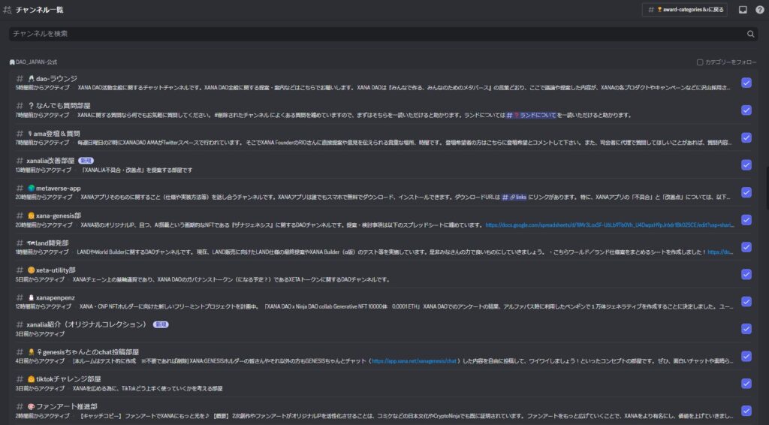769x425 pixels.
Task: Click the 新規 badge next to xanalia紹介
Action: pyautogui.click(x=161, y=324)
